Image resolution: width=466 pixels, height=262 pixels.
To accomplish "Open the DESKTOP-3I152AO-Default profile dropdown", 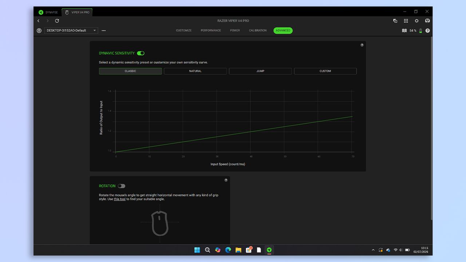I will (x=71, y=31).
